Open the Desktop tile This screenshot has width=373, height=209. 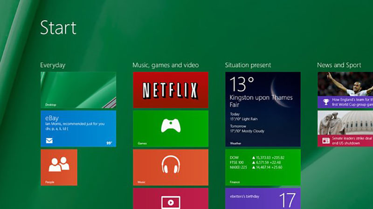pyautogui.click(x=78, y=90)
